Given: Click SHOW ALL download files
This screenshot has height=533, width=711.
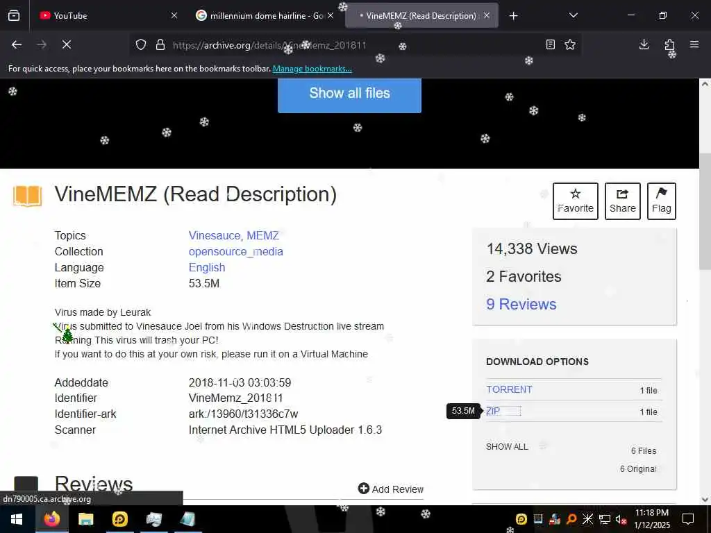Looking at the screenshot, I should pyautogui.click(x=507, y=447).
